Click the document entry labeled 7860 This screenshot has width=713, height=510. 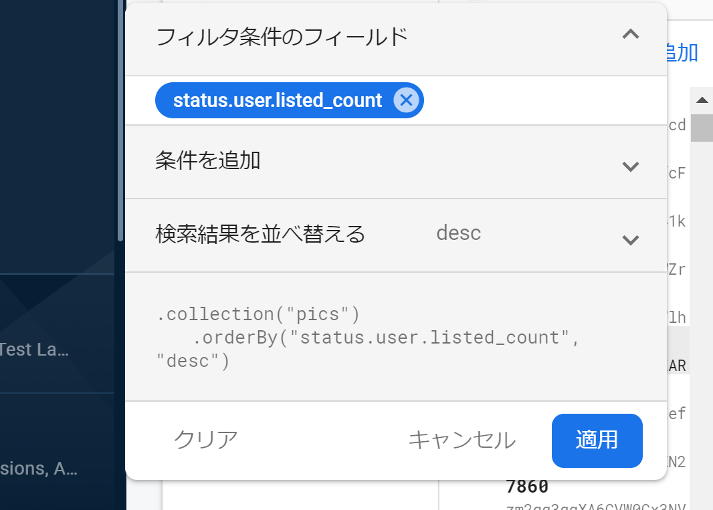[527, 487]
